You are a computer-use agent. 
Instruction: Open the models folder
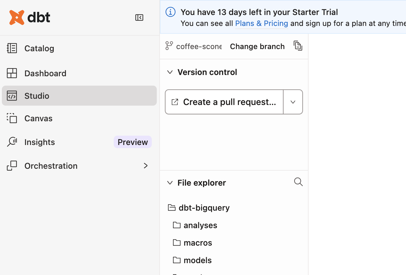[x=197, y=260]
